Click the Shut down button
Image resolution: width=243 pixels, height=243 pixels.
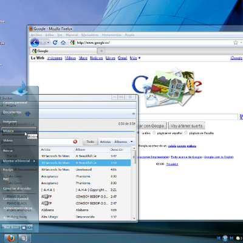point(12,227)
